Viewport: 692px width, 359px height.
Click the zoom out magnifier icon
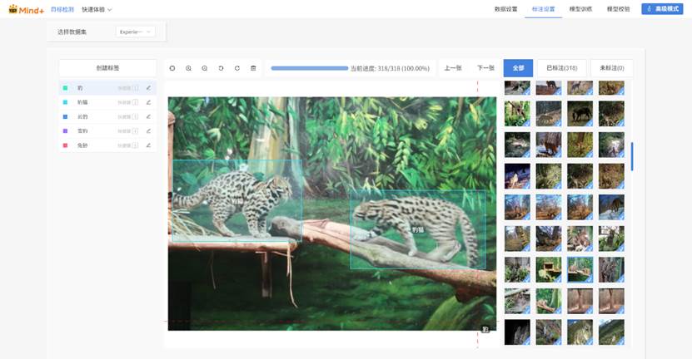[205, 68]
